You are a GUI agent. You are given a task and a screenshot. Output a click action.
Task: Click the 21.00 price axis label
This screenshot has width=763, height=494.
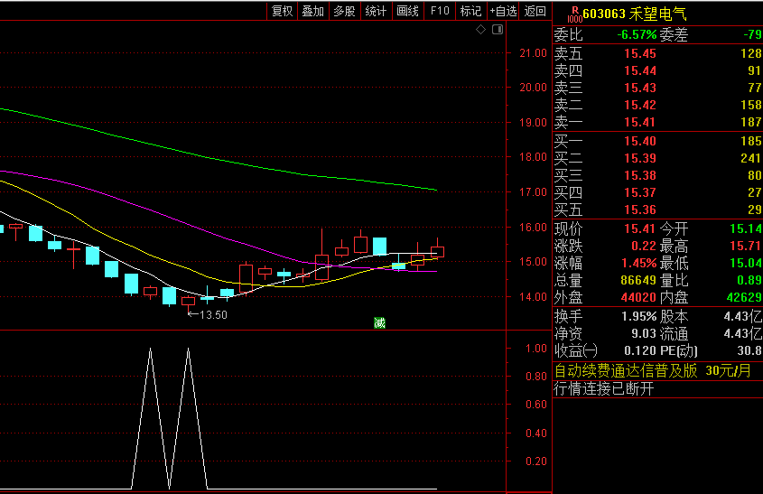(x=533, y=53)
